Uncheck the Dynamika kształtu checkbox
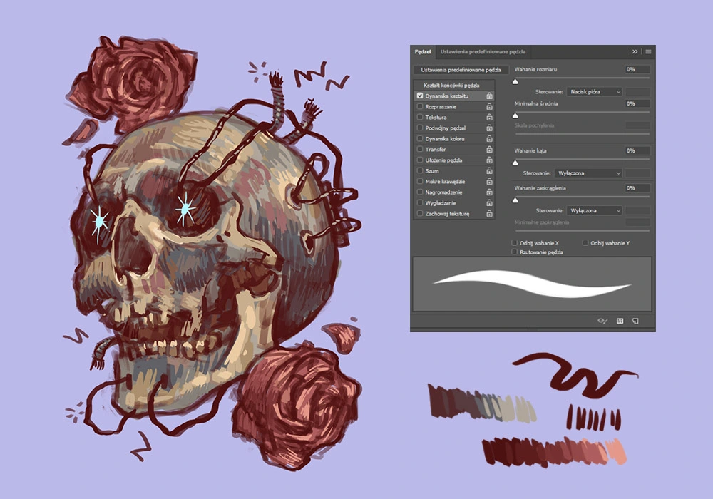713x499 pixels. [420, 96]
